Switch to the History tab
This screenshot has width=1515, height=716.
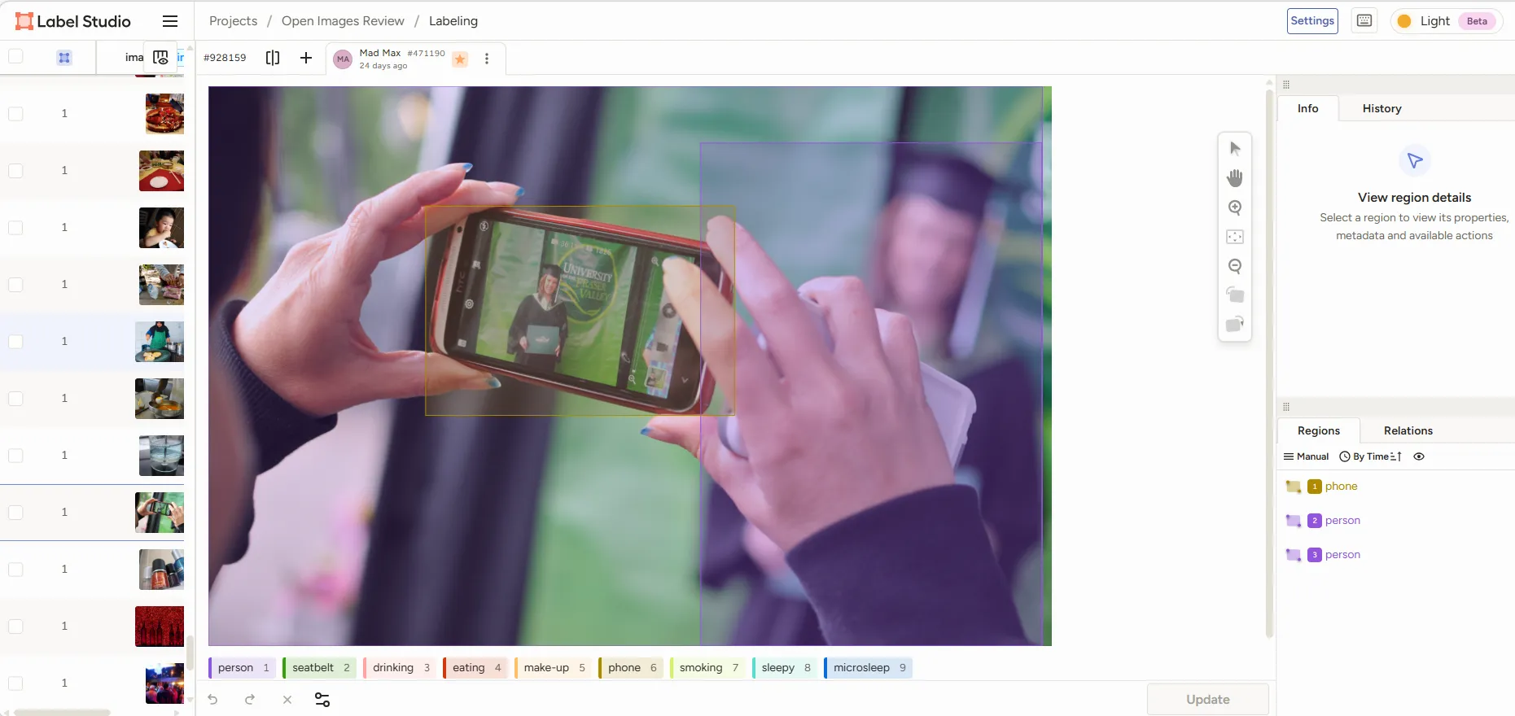[x=1381, y=108]
